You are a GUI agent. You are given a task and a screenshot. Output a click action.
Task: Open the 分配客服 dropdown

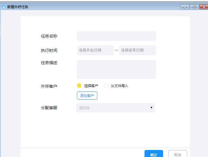pyautogui.click(x=116, y=108)
